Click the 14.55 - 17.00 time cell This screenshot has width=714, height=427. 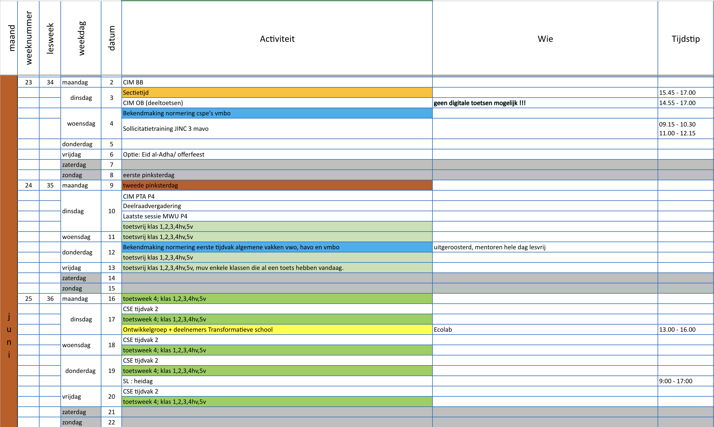pos(685,103)
